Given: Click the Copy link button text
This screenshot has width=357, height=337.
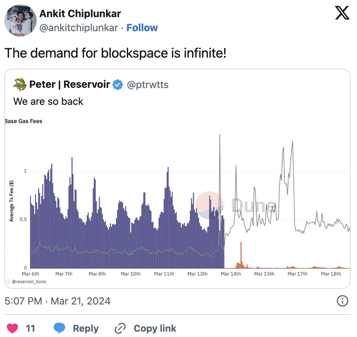Looking at the screenshot, I should coord(155,328).
